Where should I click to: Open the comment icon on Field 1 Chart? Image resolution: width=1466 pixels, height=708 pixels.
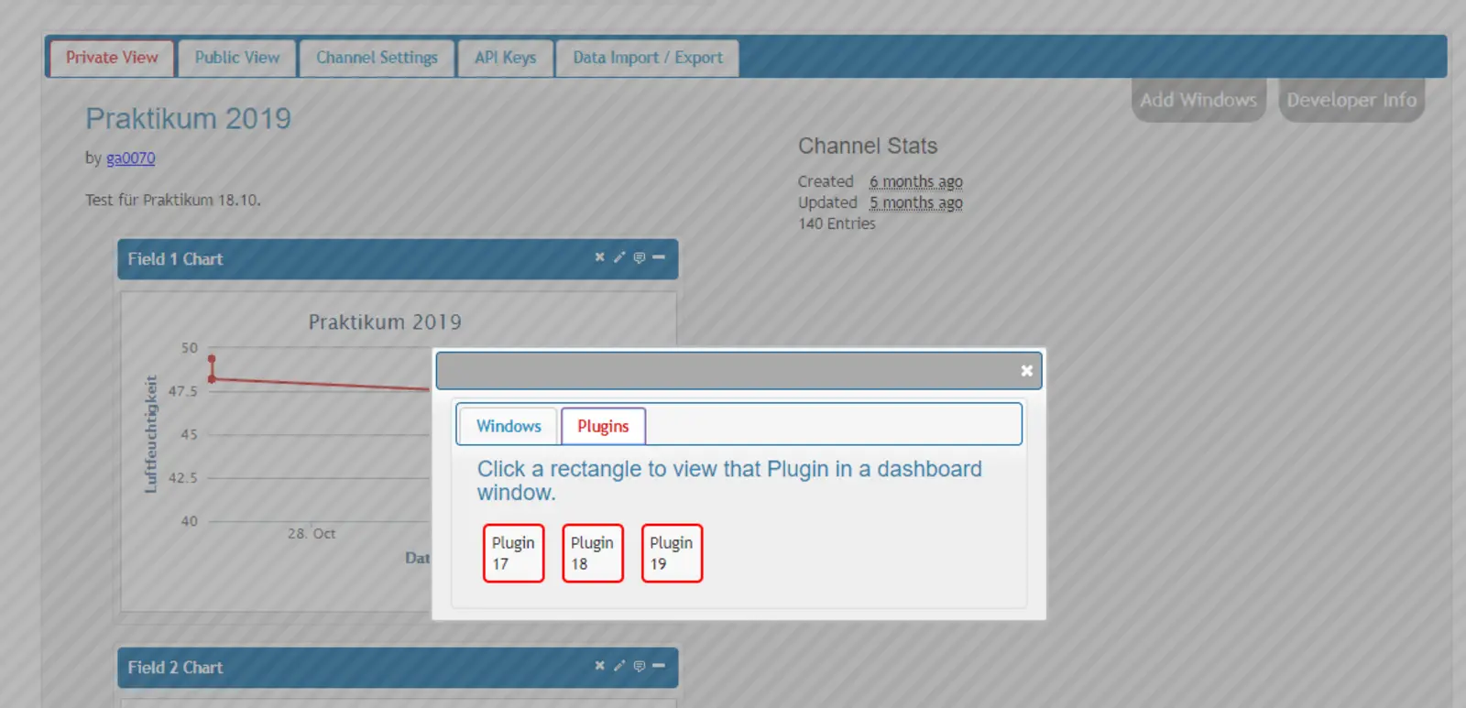coord(640,257)
